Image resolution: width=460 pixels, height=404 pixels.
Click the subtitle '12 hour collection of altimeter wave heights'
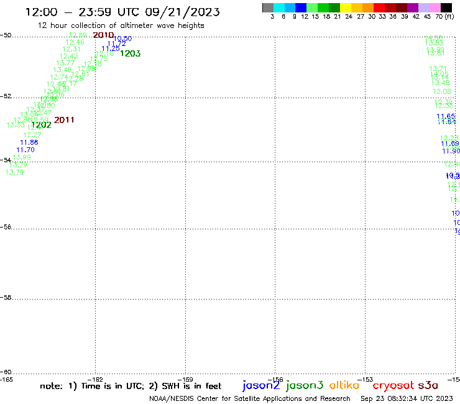121,25
